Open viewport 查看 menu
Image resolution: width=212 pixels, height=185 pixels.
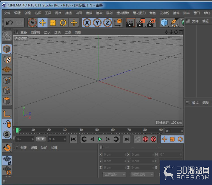24,32
